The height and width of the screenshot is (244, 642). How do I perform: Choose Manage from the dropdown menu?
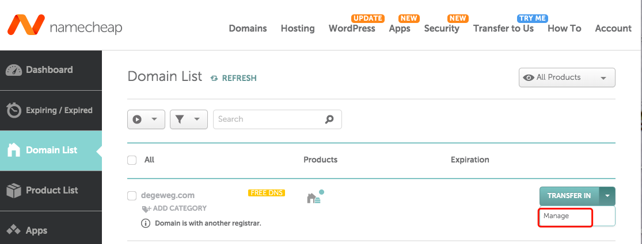556,216
